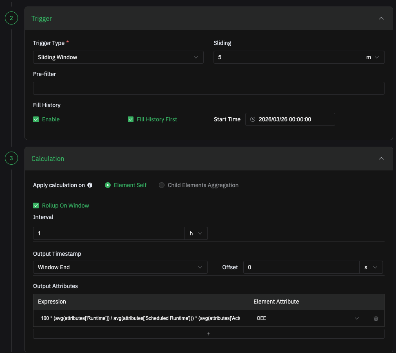Open the Sliding unit dropdown
396x353 pixels.
pos(372,57)
